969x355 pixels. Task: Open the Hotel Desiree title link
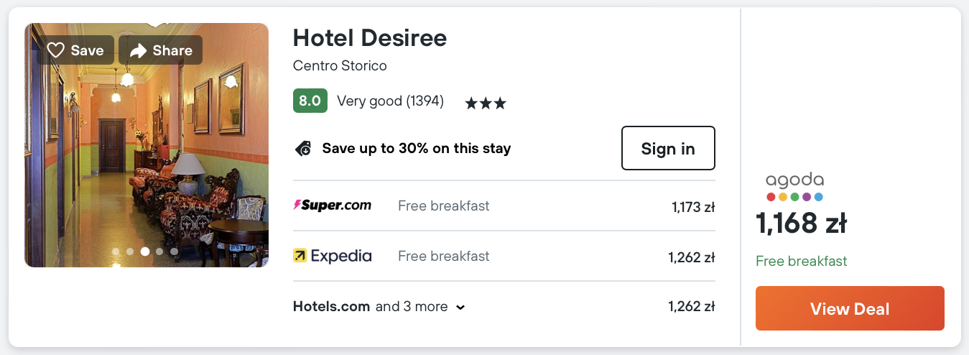click(370, 38)
